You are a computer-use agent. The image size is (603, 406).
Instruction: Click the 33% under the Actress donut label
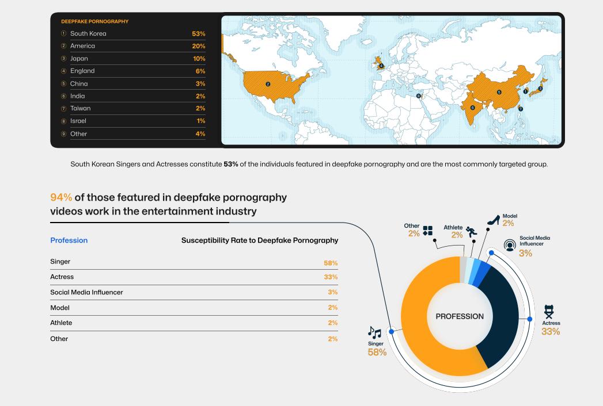click(x=551, y=331)
